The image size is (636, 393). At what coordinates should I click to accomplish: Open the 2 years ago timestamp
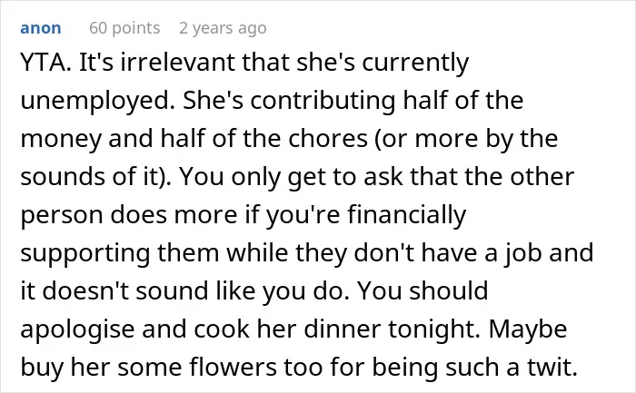[x=223, y=28]
